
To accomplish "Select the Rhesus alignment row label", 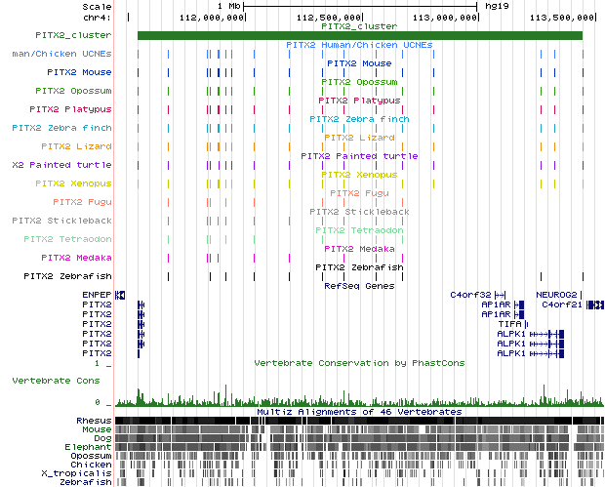I will click(94, 420).
